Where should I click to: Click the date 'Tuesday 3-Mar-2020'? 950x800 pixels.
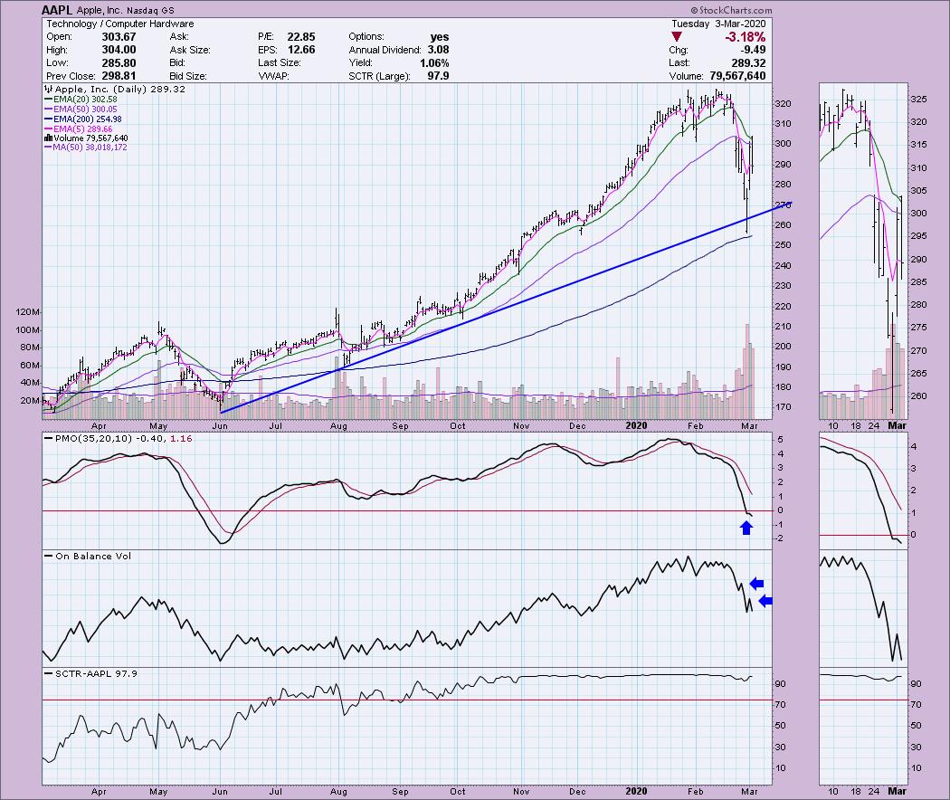(718, 24)
